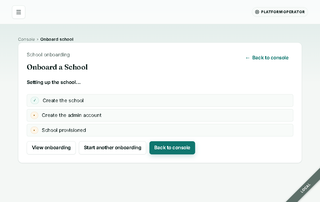This screenshot has width=320, height=202.
Task: Select the School provisioned step text
Action: 64,130
